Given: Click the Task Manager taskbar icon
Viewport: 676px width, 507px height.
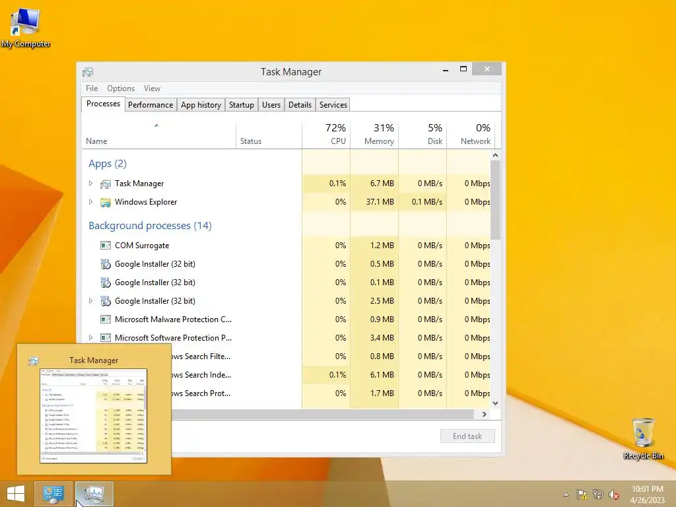Looking at the screenshot, I should pyautogui.click(x=94, y=494).
